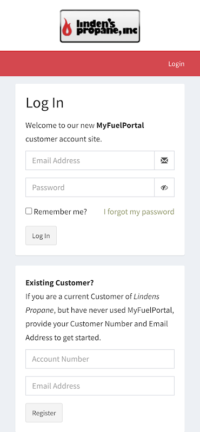Click the red flame icon in the logo

pyautogui.click(x=67, y=27)
